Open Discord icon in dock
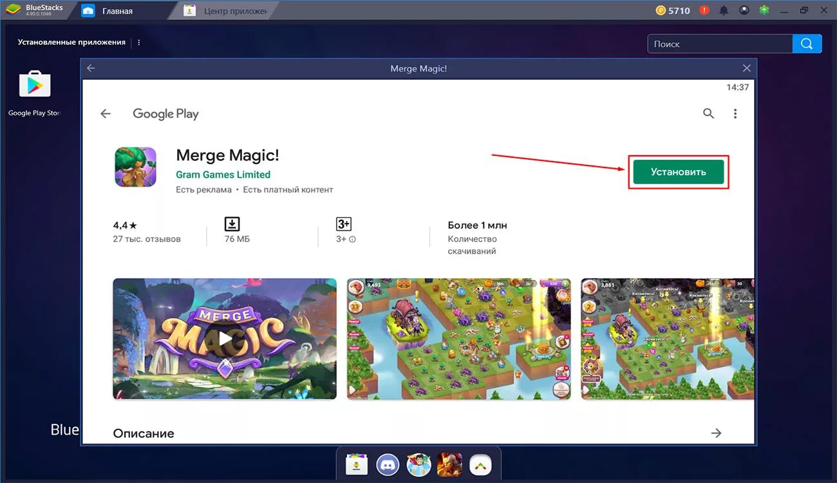Image resolution: width=837 pixels, height=483 pixels. tap(388, 464)
